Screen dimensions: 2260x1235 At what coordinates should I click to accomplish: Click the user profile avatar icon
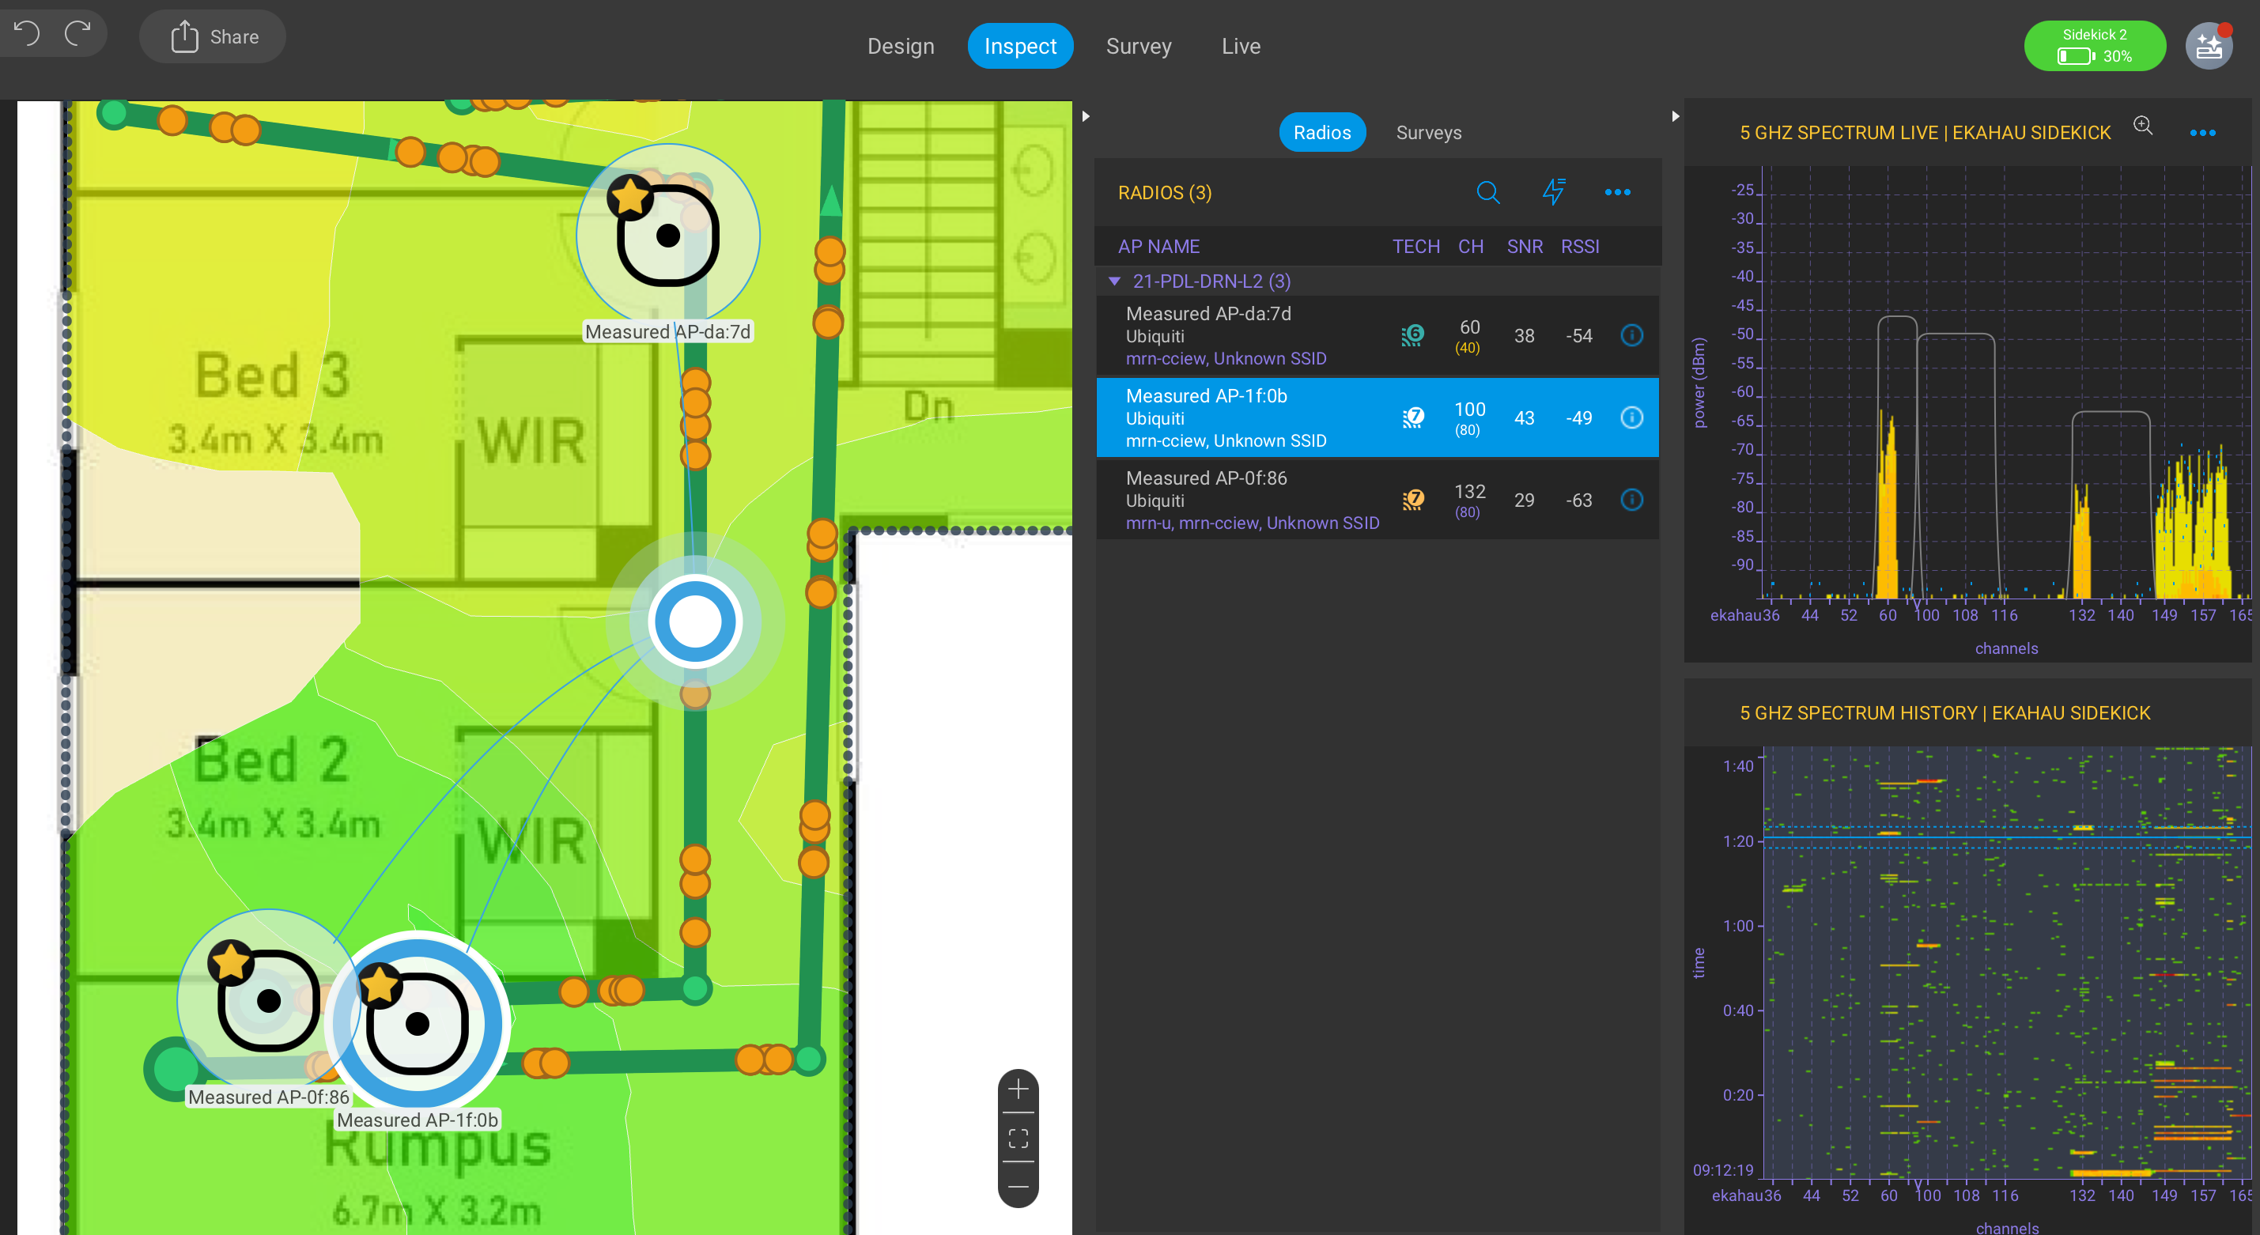tap(2209, 47)
